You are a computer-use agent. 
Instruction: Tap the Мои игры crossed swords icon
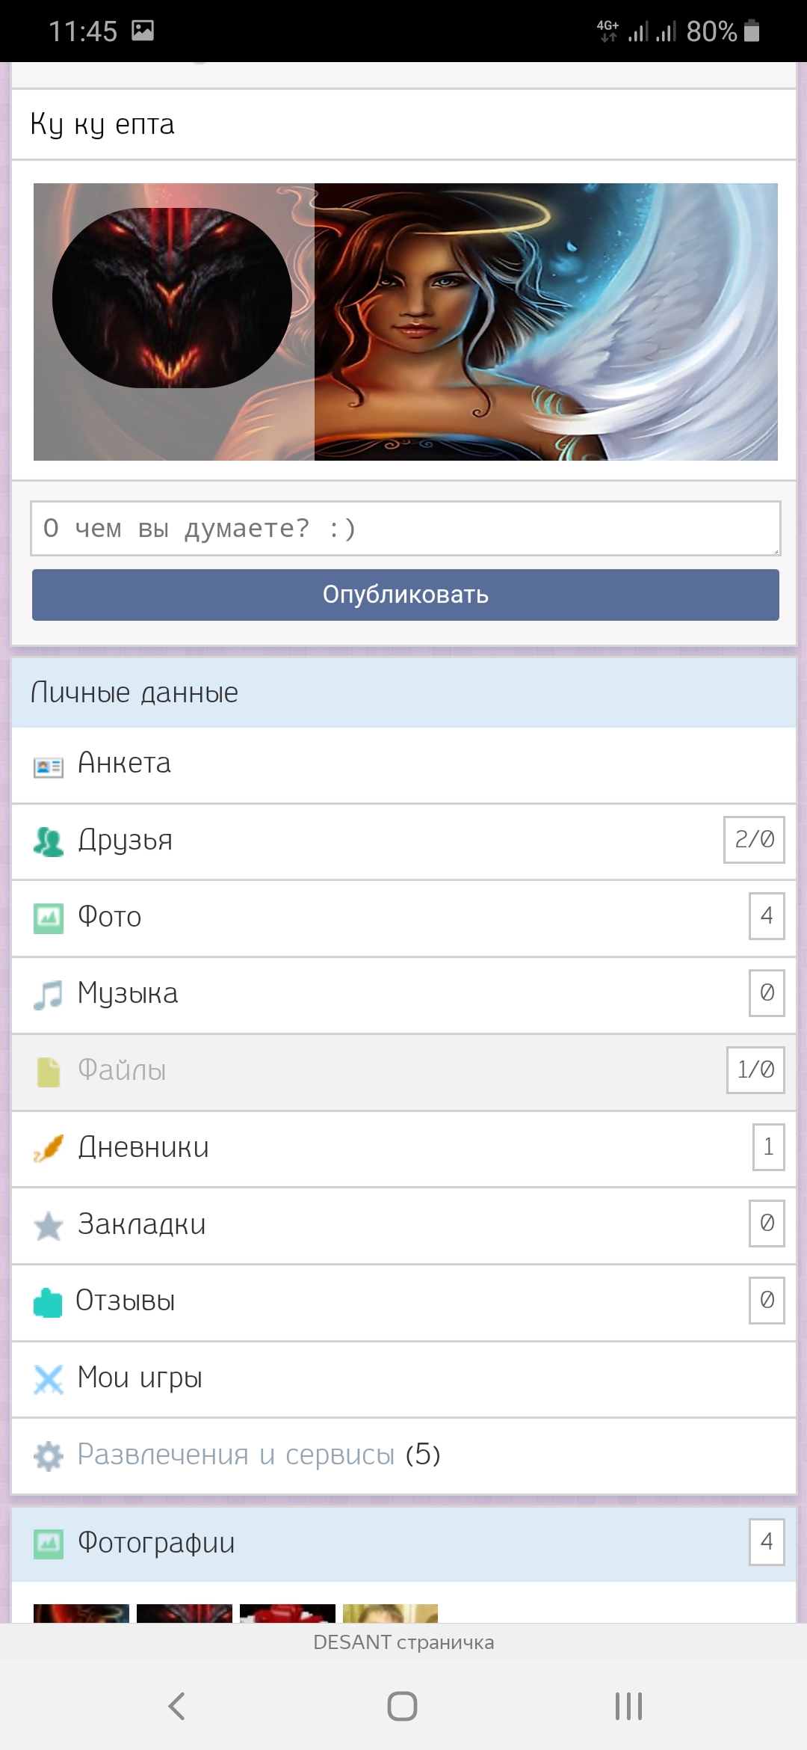[x=49, y=1380]
